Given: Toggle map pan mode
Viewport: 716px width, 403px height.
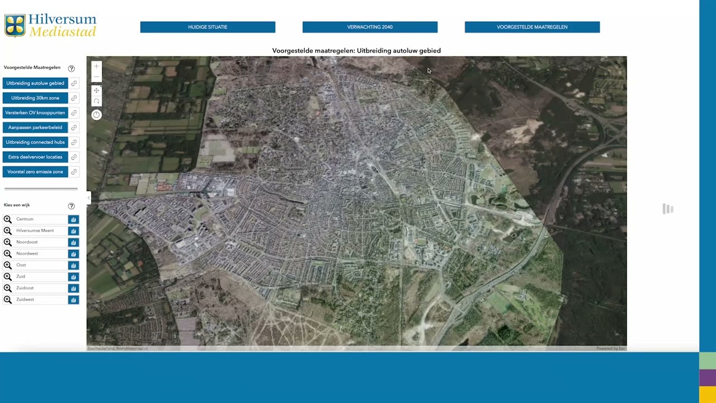Looking at the screenshot, I should pos(96,91).
